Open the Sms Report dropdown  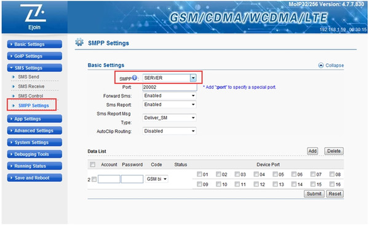tap(170, 105)
